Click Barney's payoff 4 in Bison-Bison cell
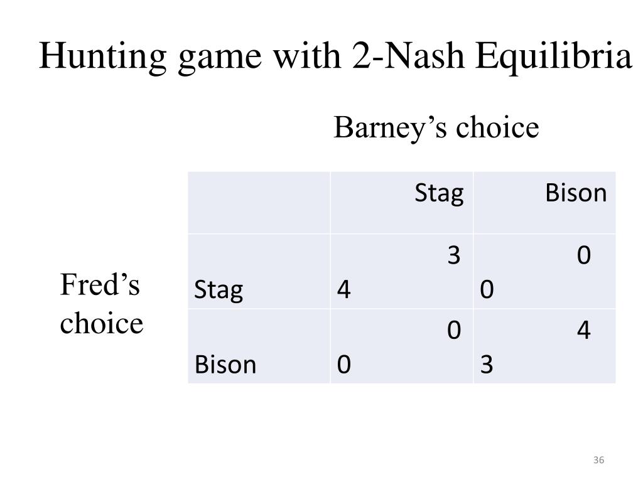This screenshot has width=643, height=482. [x=584, y=330]
